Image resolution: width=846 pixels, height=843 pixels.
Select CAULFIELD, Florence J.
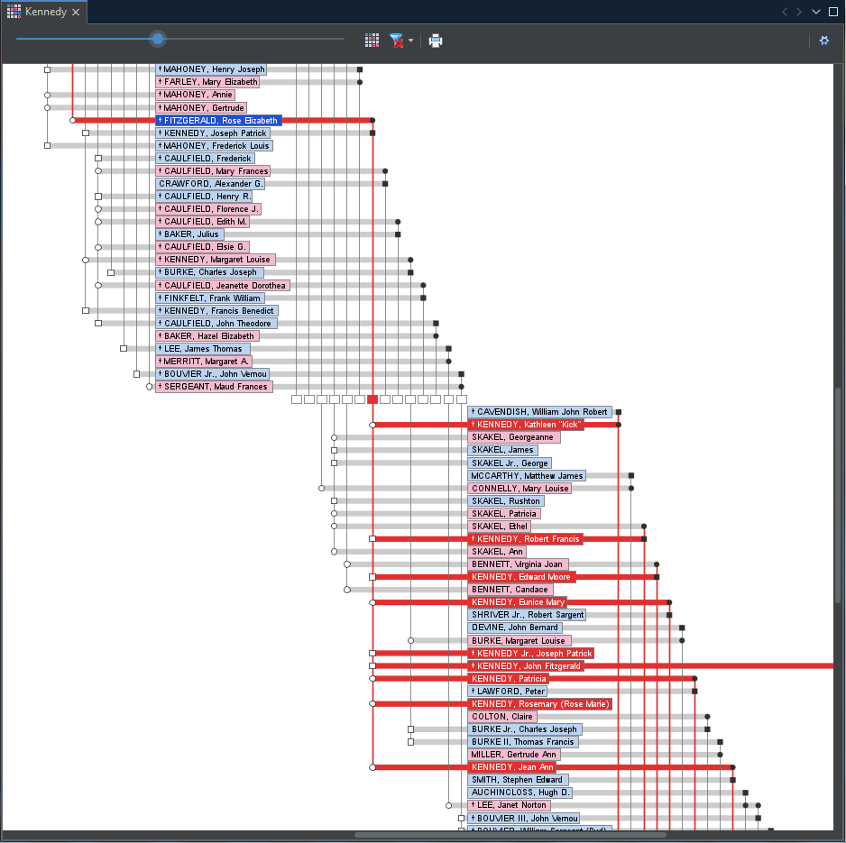tap(209, 209)
